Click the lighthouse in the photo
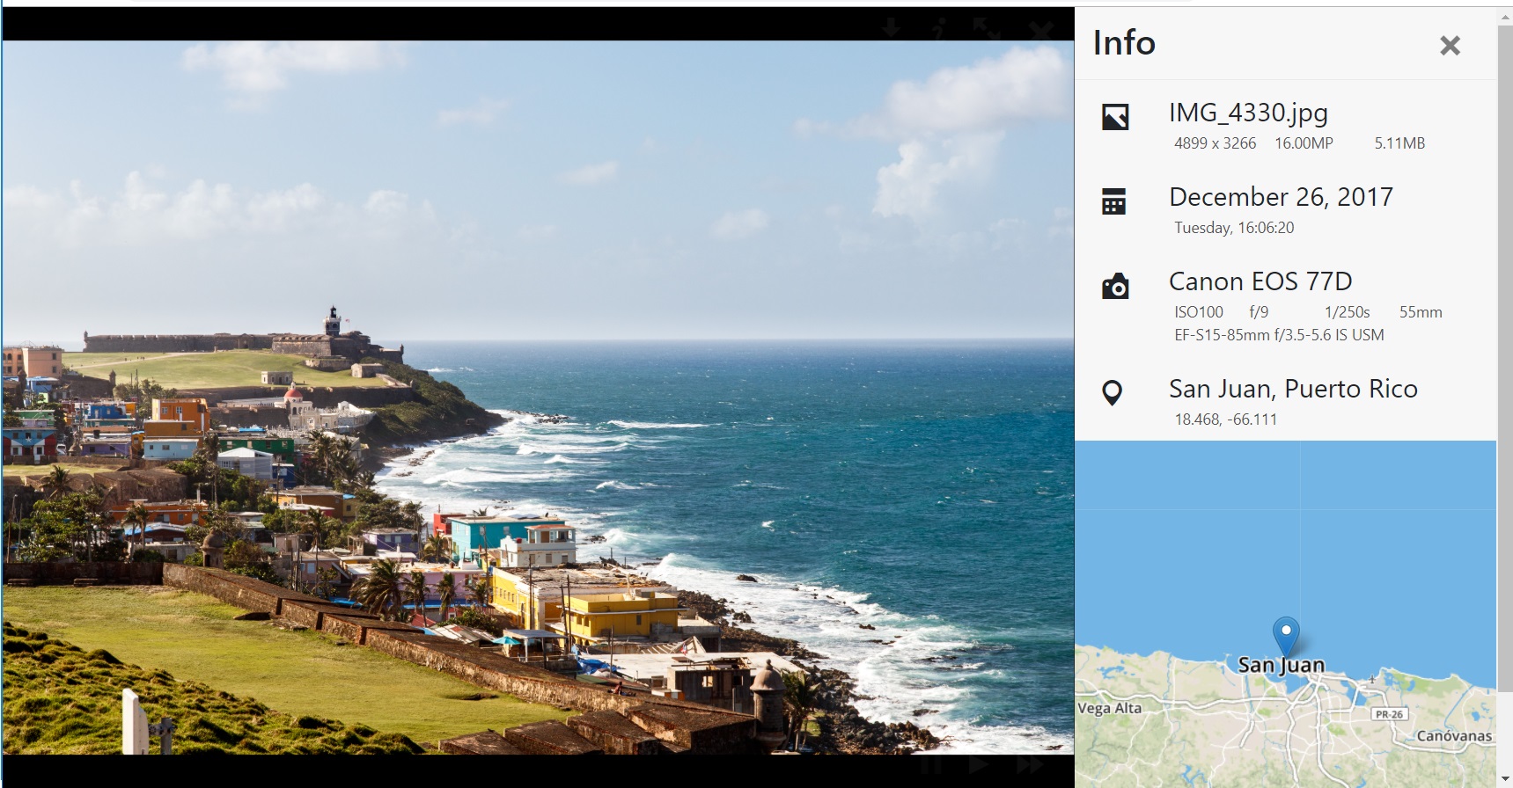This screenshot has height=788, width=1513. [333, 320]
